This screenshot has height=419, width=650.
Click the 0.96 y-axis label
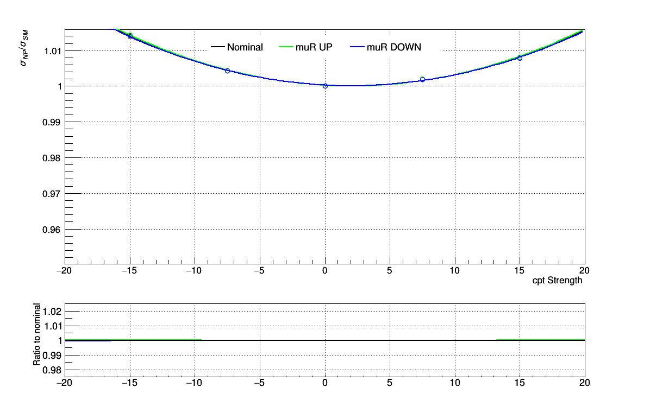(52, 230)
